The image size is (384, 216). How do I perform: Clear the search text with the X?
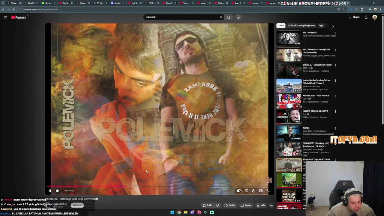[221, 17]
